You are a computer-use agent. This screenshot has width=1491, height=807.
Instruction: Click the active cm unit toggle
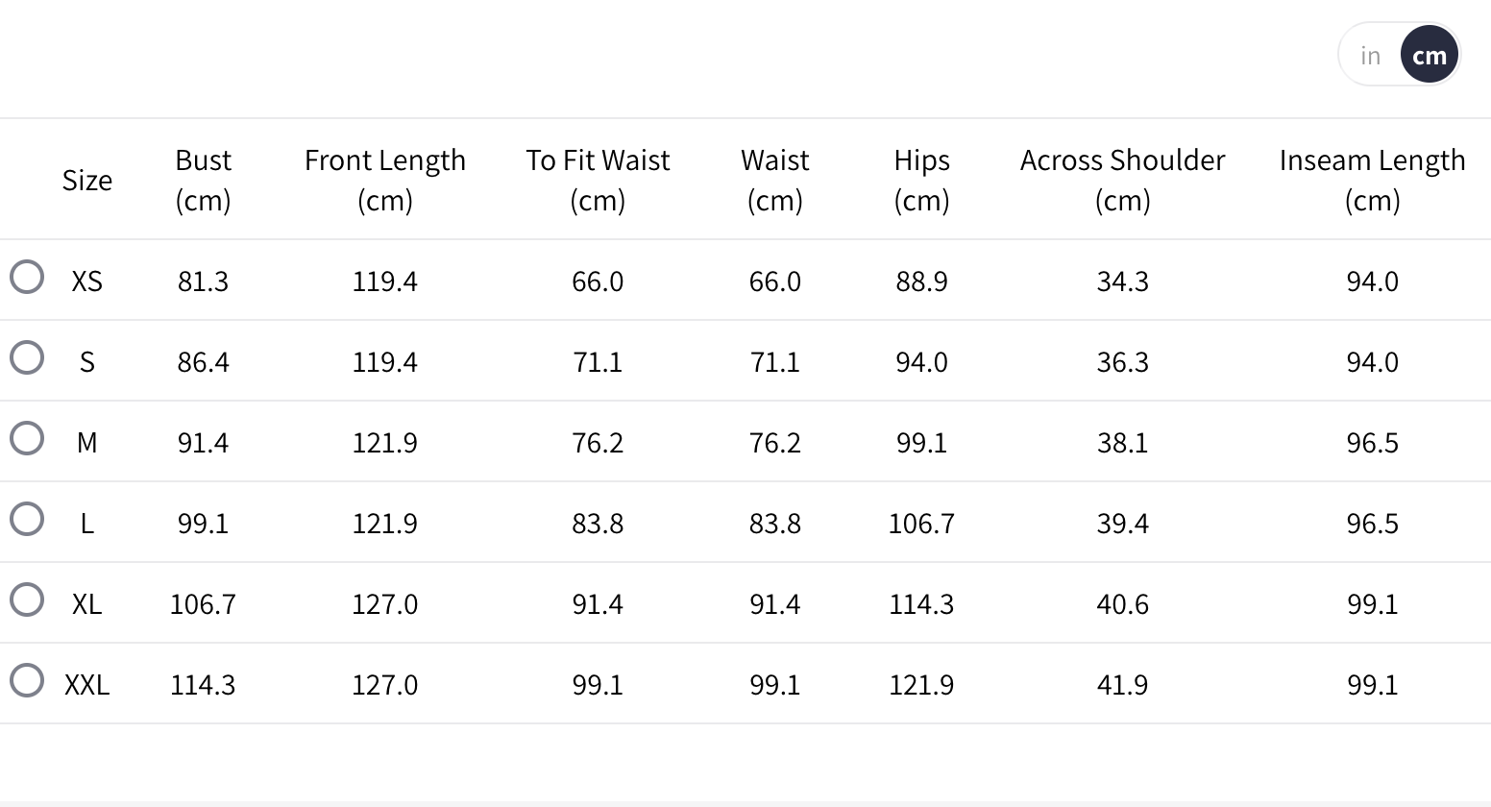(x=1429, y=56)
